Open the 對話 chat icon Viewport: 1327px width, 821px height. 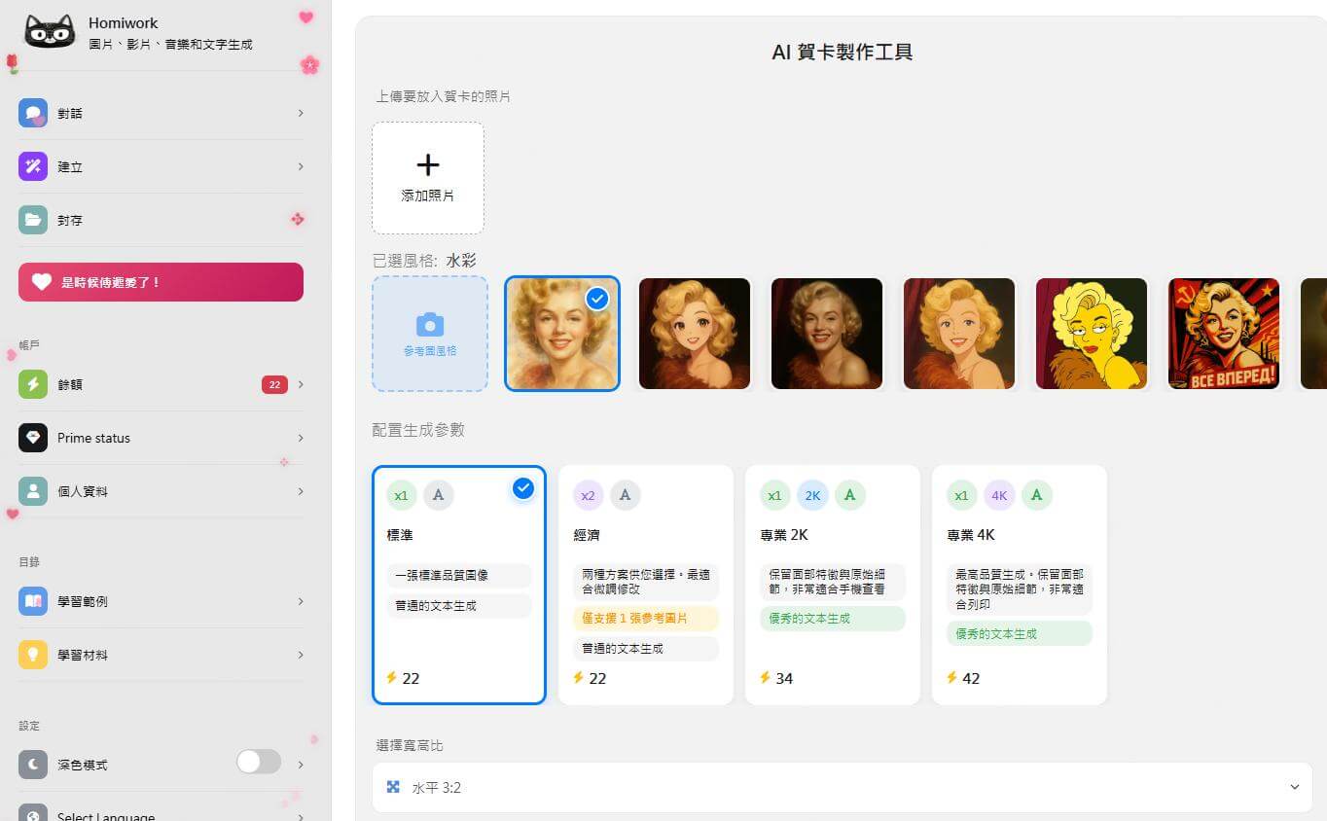(33, 114)
